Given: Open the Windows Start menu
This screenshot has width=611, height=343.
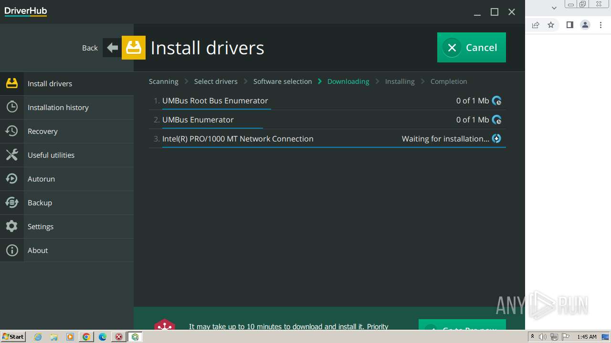Looking at the screenshot, I should (13, 337).
